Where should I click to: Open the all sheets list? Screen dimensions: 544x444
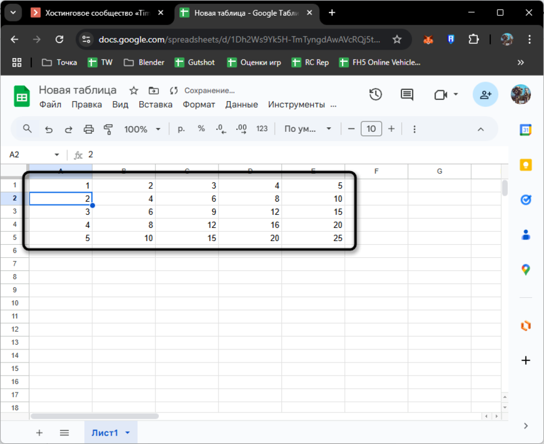pos(64,432)
